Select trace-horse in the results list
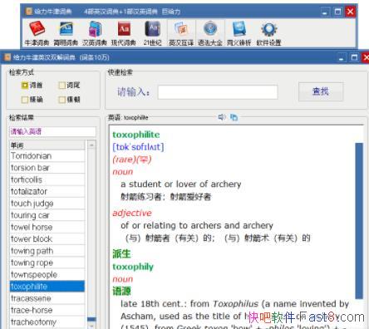The image size is (369, 329). coord(47,310)
